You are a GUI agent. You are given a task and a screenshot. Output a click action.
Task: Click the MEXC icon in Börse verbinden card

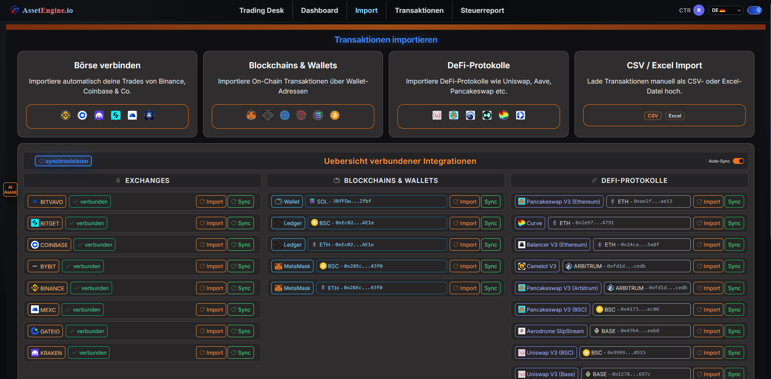coord(132,115)
